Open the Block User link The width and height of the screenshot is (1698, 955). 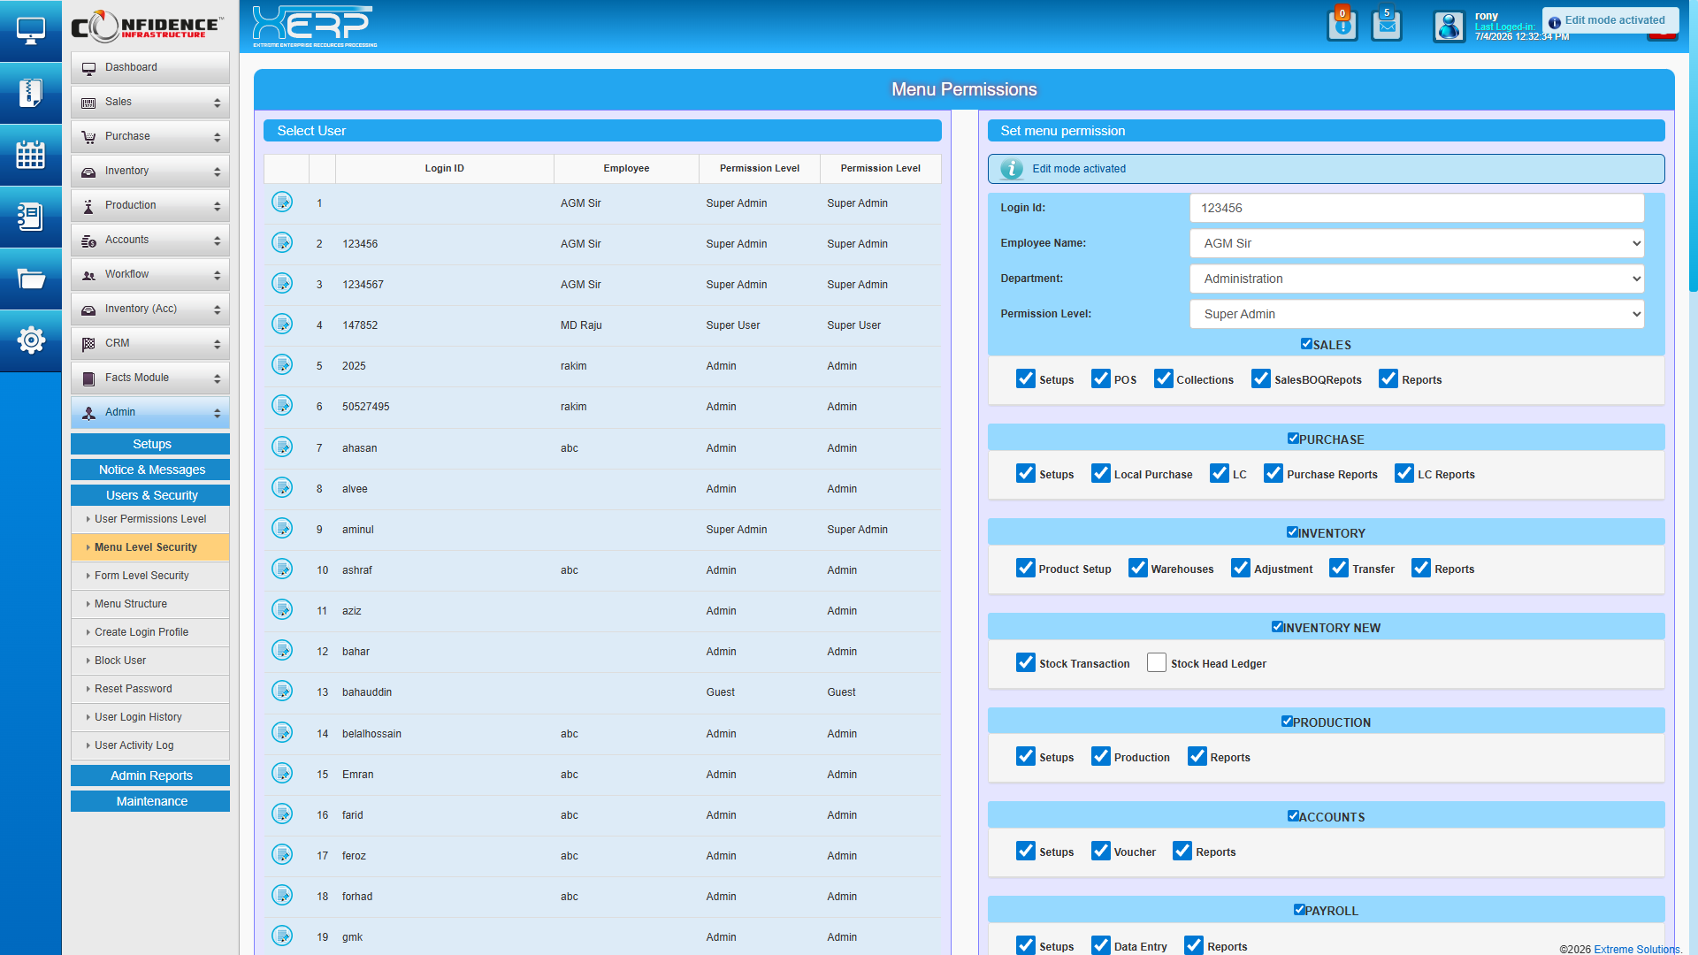[119, 661]
